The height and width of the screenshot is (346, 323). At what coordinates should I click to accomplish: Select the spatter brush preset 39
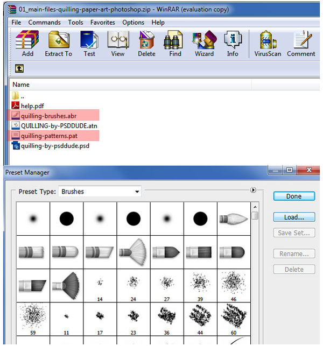click(x=200, y=286)
